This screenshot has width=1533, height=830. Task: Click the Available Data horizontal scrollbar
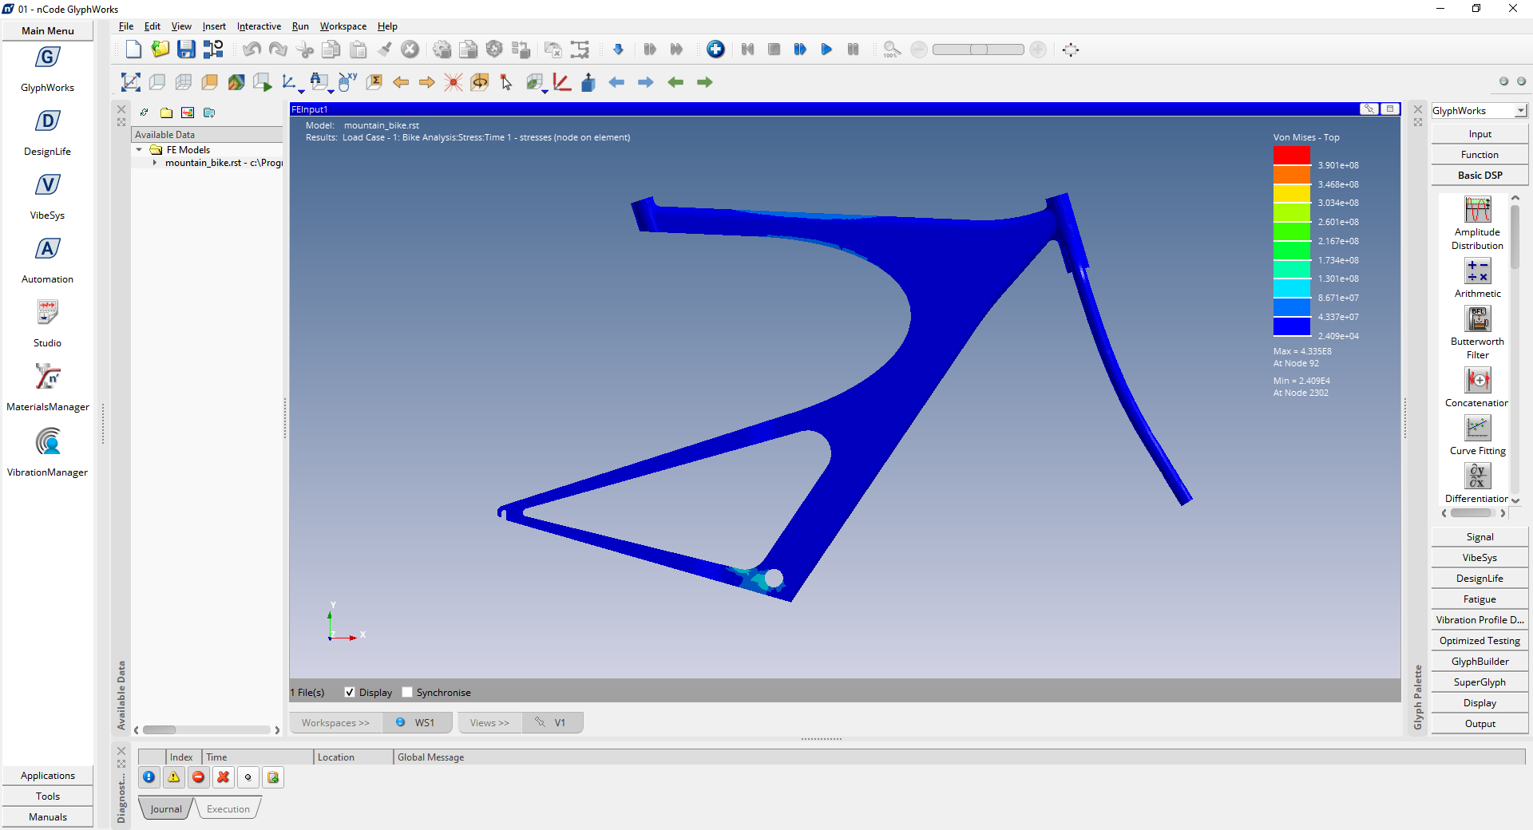click(x=207, y=729)
